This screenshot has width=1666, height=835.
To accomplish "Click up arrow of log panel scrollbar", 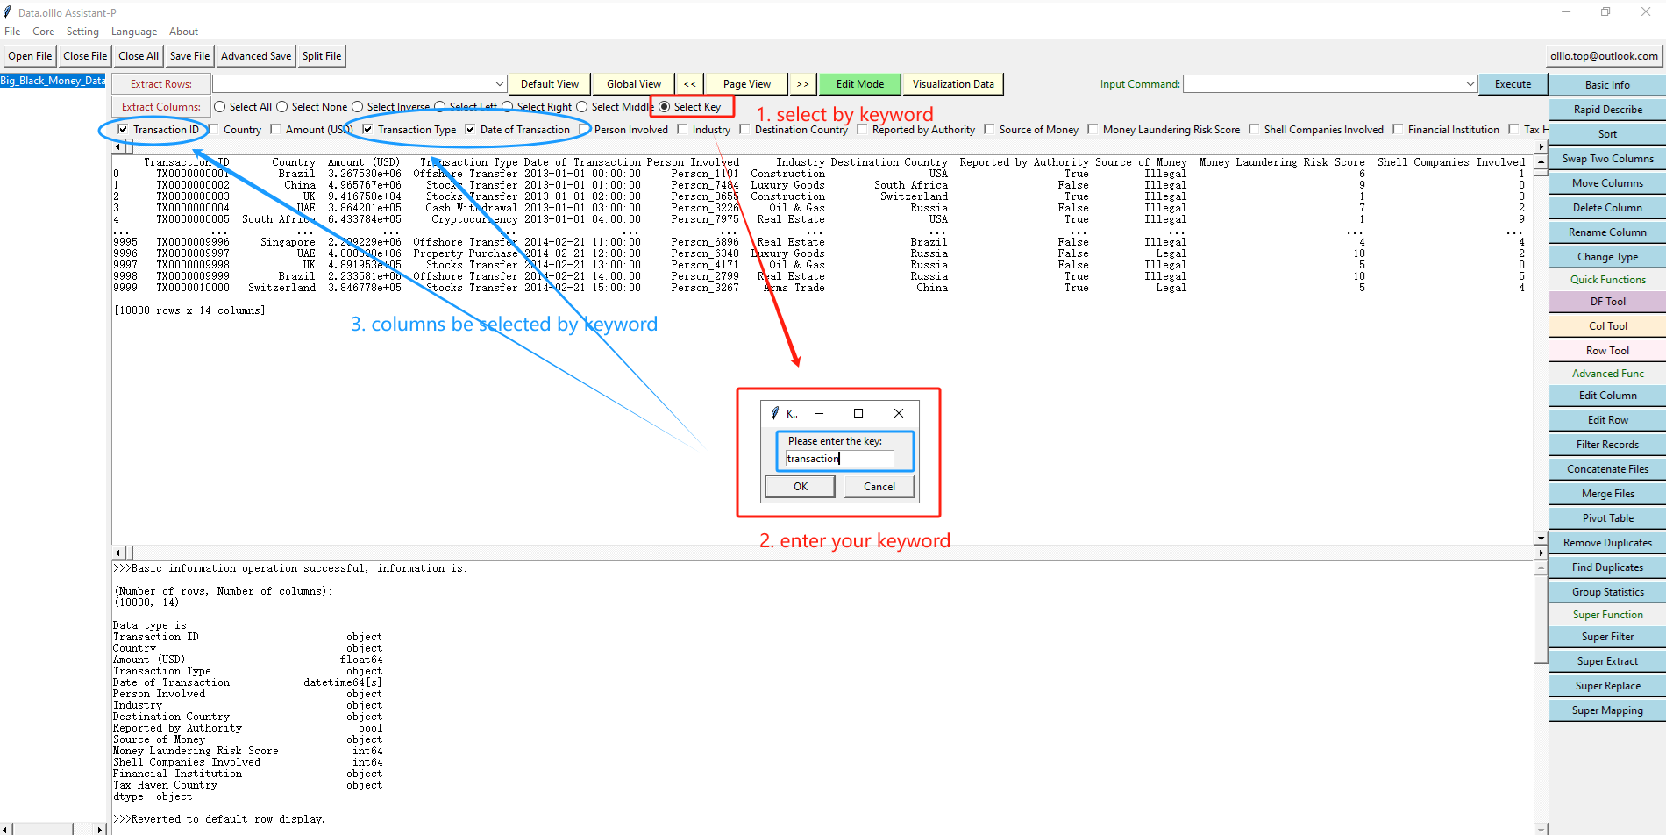I will coord(1541,567).
